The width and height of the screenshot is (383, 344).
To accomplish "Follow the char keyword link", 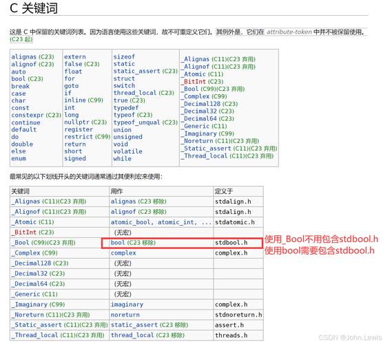I will 19,100.
